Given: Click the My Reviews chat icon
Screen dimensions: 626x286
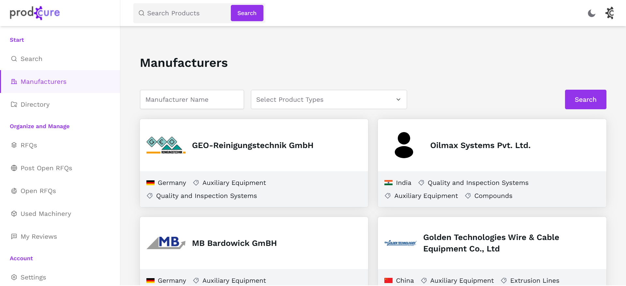Looking at the screenshot, I should click(14, 236).
